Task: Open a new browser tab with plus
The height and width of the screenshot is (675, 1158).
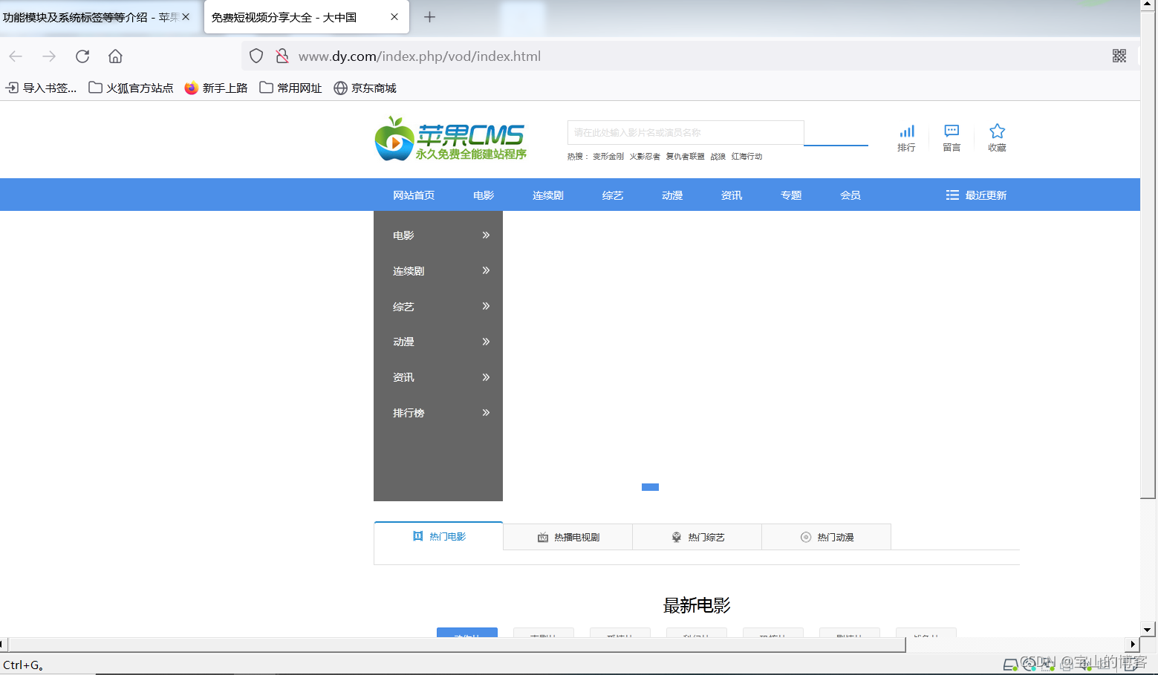Action: 429,17
